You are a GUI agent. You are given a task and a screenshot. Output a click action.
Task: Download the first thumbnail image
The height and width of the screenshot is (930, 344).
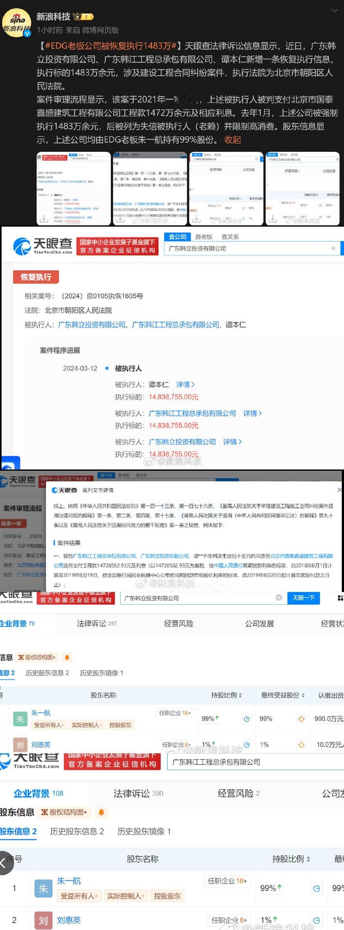click(44, 218)
